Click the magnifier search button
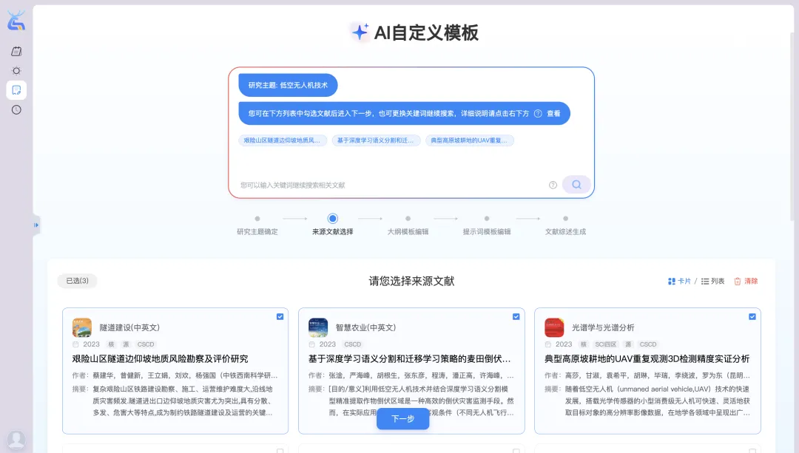The image size is (799, 453). (x=576, y=185)
